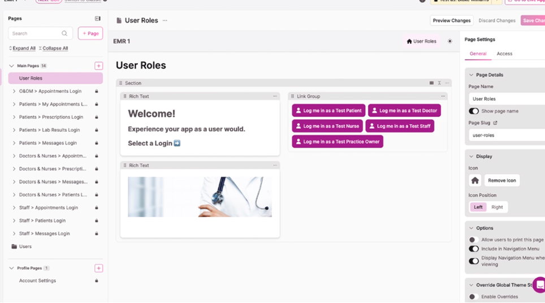Select the Users folder in Pages tree
The height and width of the screenshot is (303, 545).
pyautogui.click(x=25, y=246)
